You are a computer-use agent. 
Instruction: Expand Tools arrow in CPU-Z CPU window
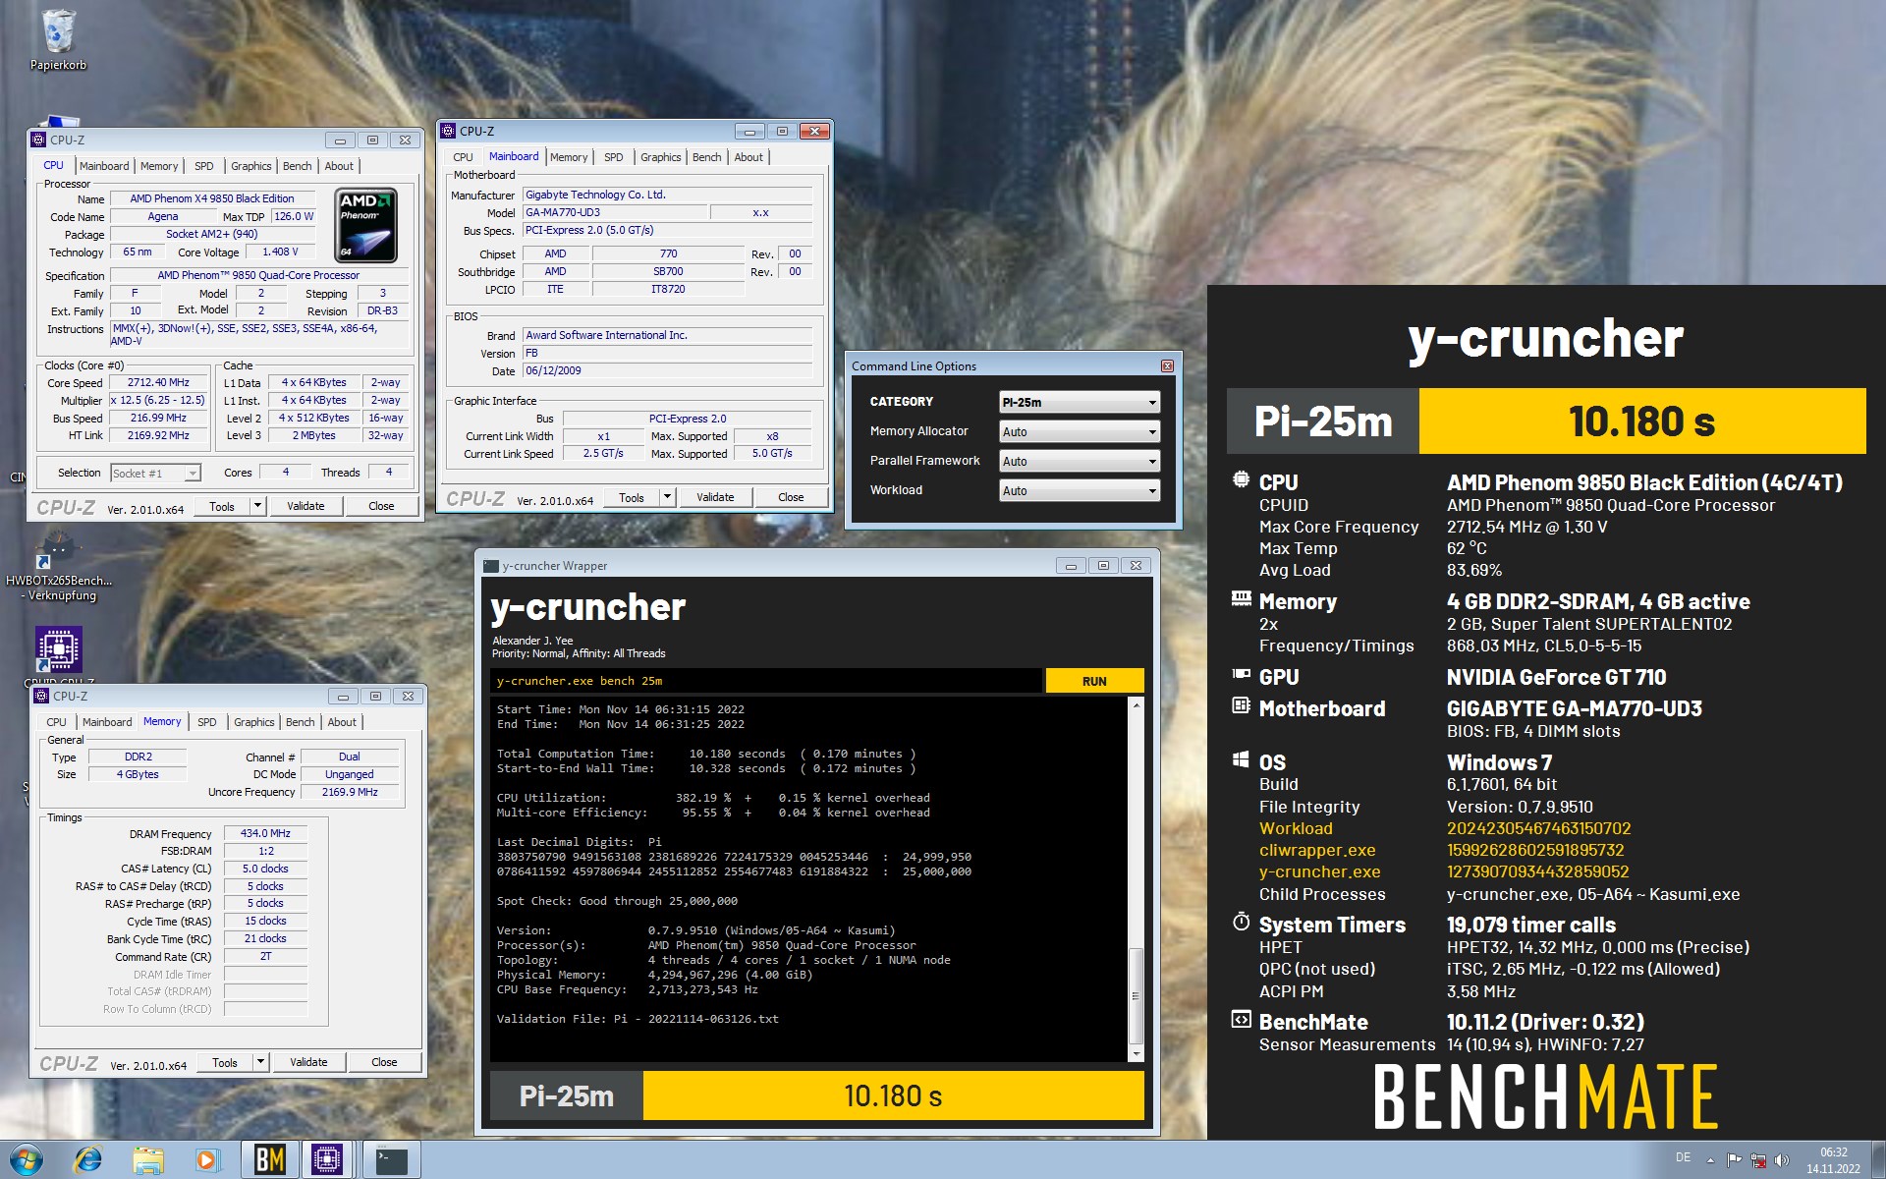(257, 506)
